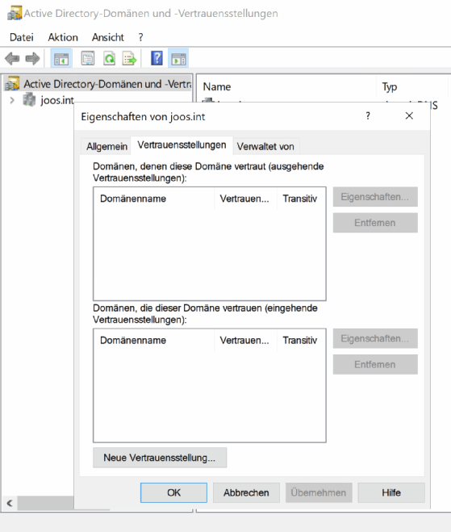The width and height of the screenshot is (451, 532).
Task: Click Entfernen for incoming trusts
Action: [x=375, y=365]
